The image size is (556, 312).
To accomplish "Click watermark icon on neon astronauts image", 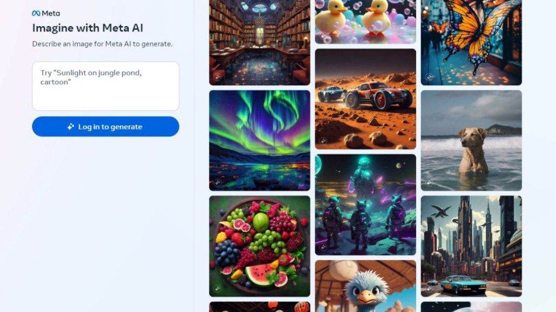I will point(323,247).
